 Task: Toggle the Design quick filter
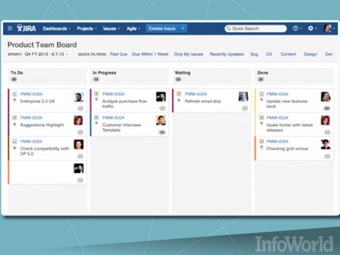click(x=310, y=54)
